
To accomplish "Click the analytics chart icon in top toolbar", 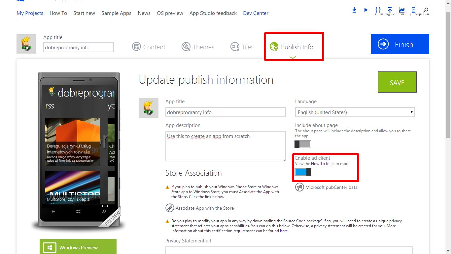I will [402, 10].
